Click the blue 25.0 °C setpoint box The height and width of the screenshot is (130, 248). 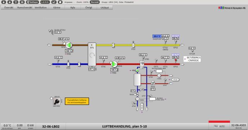157,36
